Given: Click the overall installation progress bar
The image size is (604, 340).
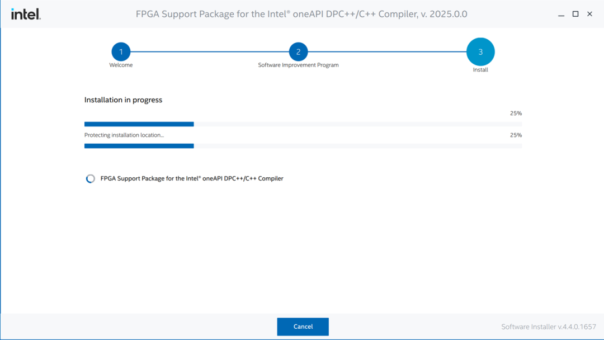Looking at the screenshot, I should tap(303, 124).
